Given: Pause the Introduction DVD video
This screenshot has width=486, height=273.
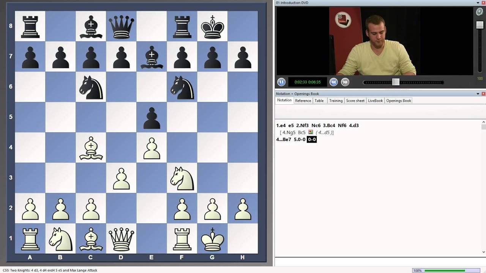Looking at the screenshot, I should (x=281, y=82).
